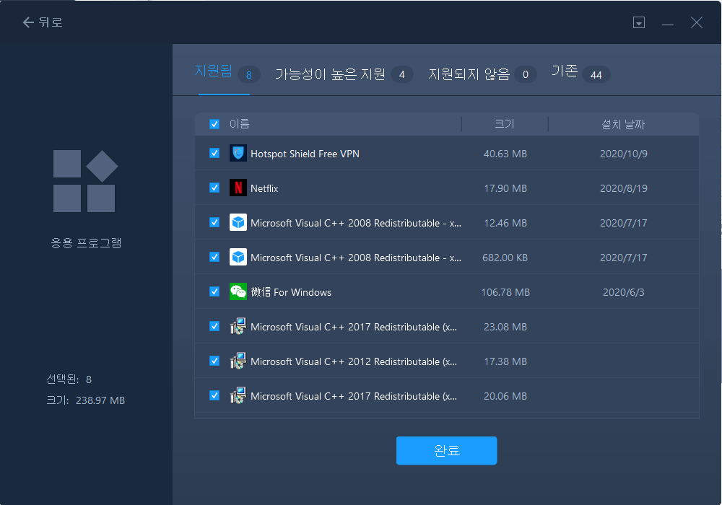The image size is (722, 505).
Task: Click the Netflix app icon
Action: [238, 188]
